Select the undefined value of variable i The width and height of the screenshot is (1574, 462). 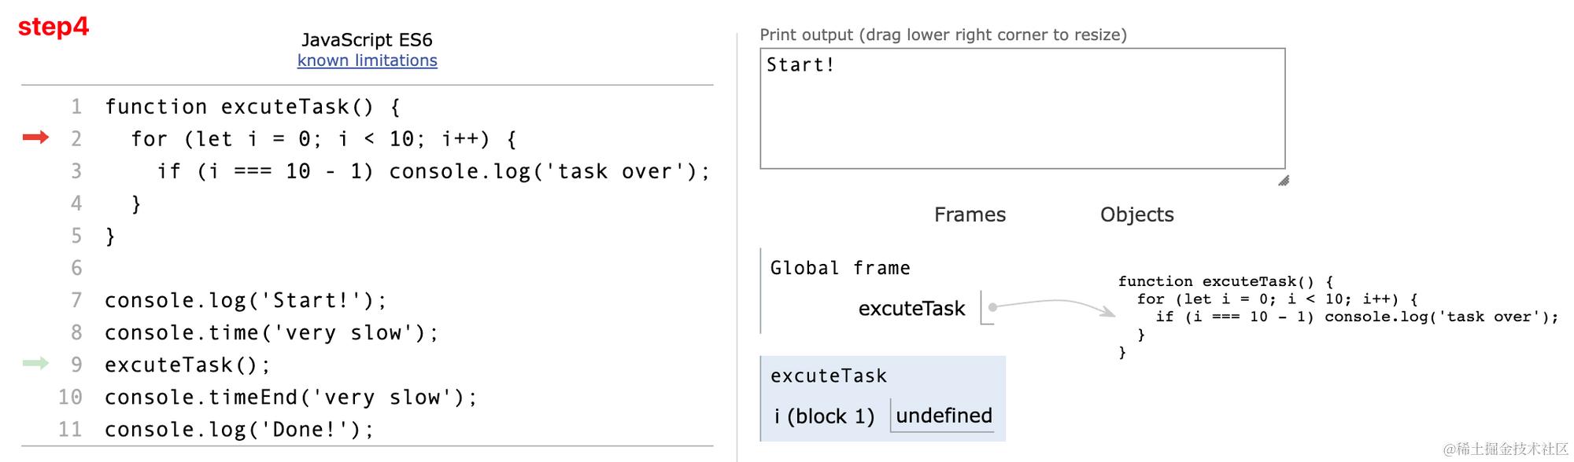pyautogui.click(x=942, y=416)
